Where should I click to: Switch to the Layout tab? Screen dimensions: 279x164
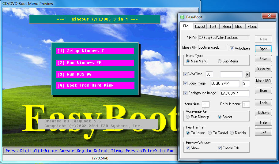pyautogui.click(x=200, y=27)
